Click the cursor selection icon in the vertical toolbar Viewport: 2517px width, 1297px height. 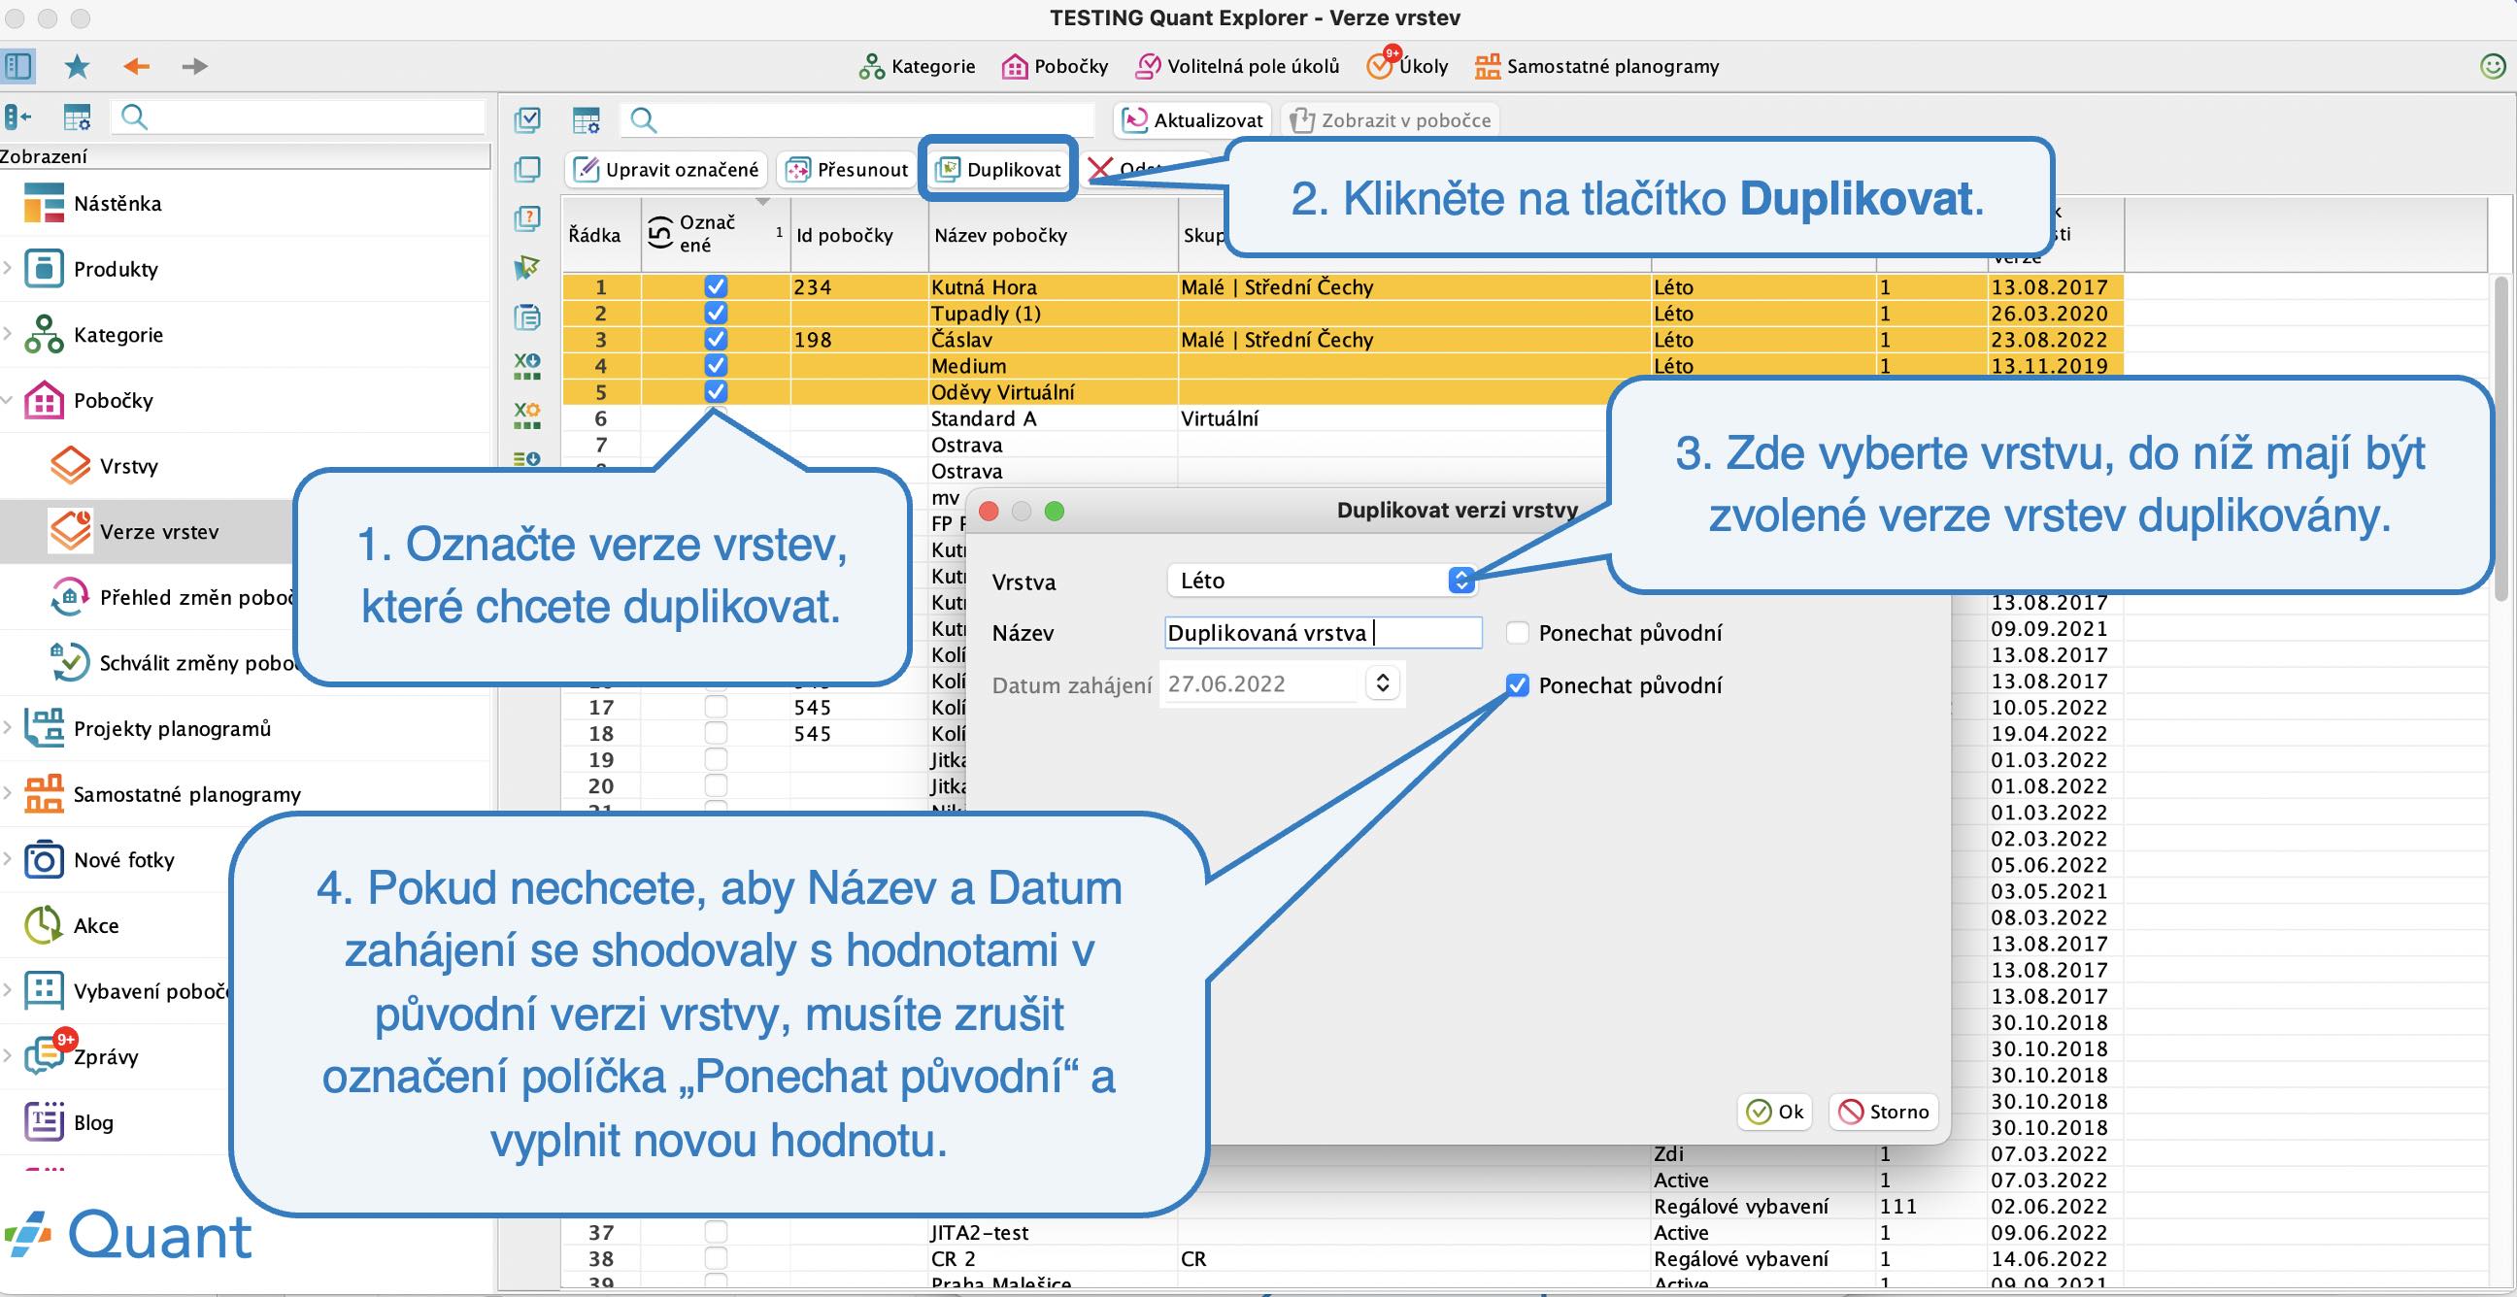527,267
